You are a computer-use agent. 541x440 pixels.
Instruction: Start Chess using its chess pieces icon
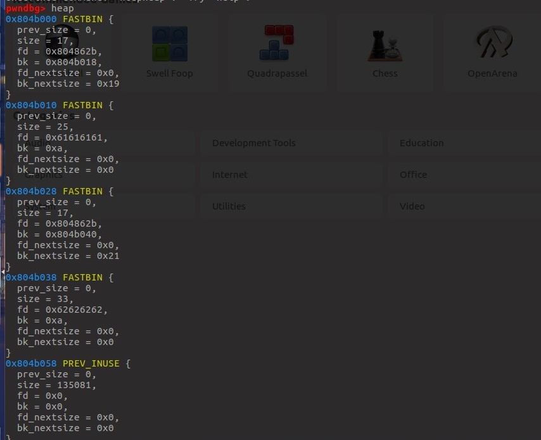click(x=385, y=43)
